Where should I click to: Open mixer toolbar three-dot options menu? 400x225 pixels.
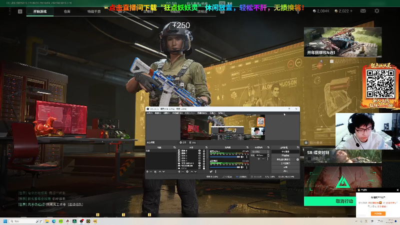click(x=215, y=171)
